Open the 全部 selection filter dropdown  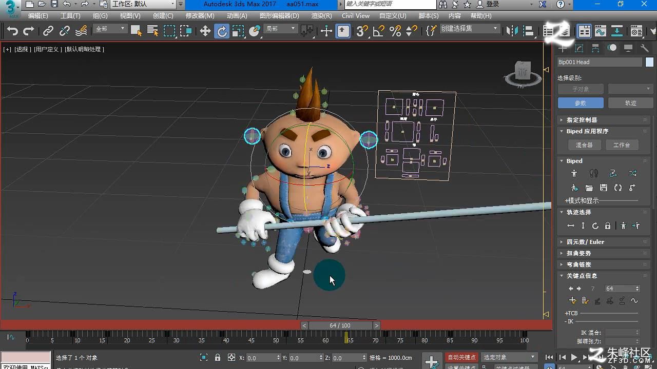(x=110, y=29)
